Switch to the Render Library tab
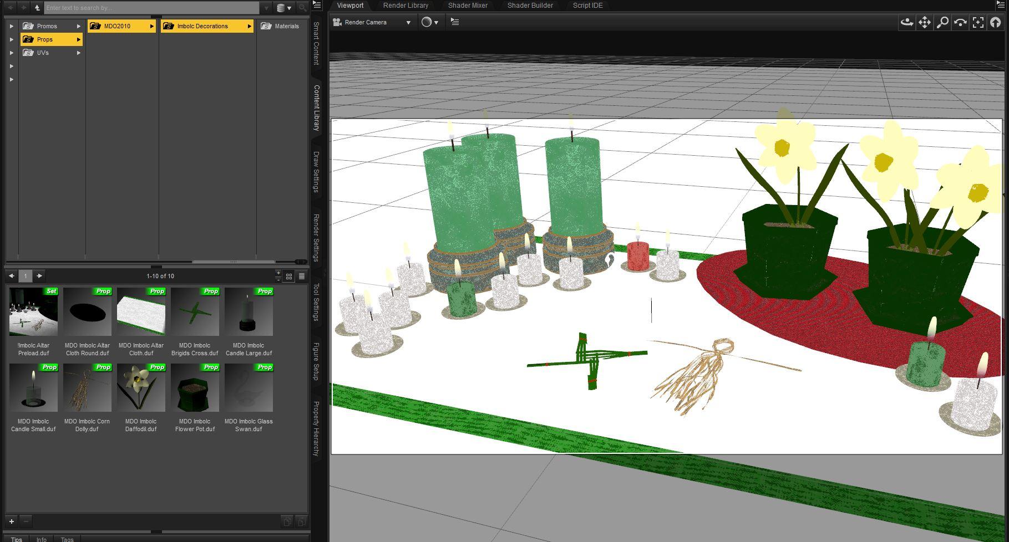 point(405,6)
